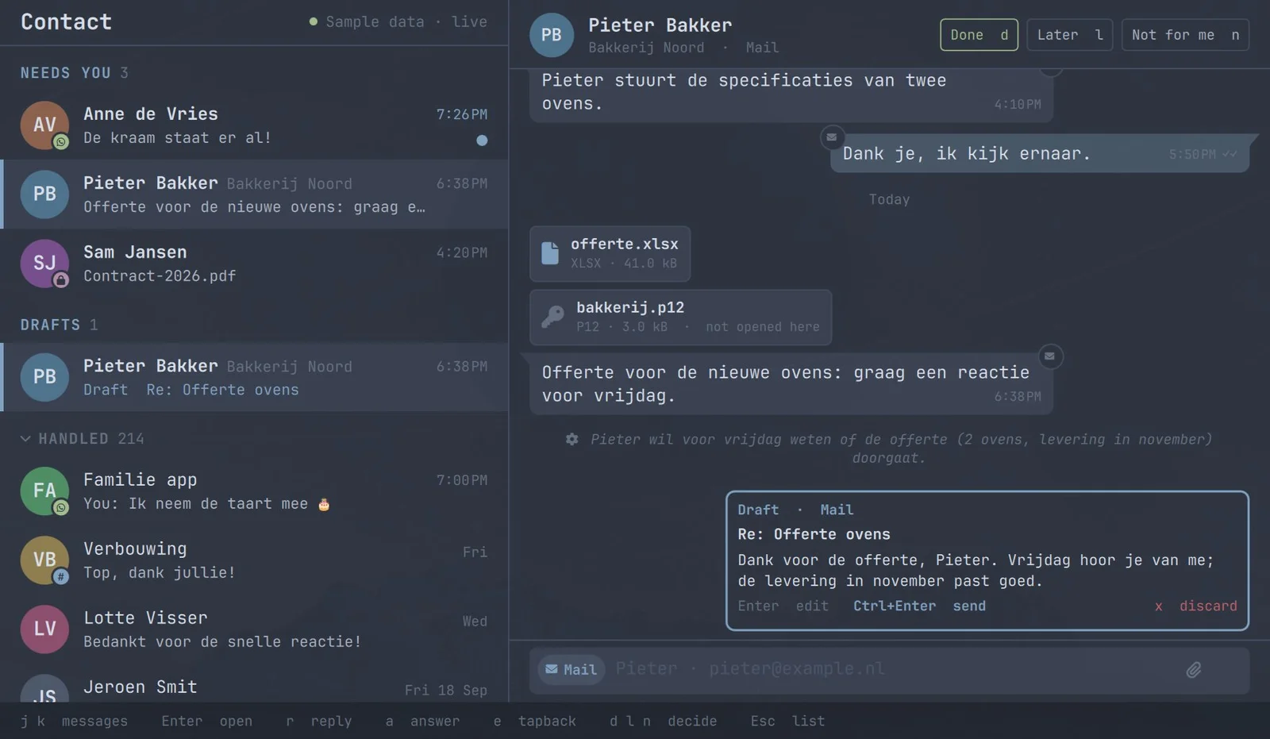
Task: Open the offerte.xlsx attachment
Action: click(x=610, y=254)
